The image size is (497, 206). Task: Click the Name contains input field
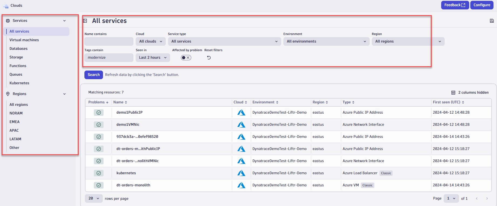109,41
